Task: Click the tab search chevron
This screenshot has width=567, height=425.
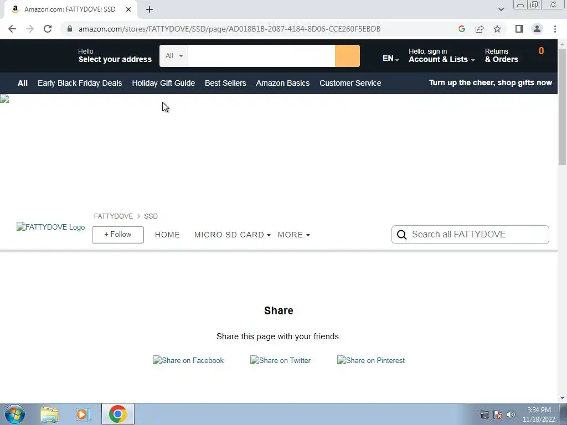Action: (501, 9)
